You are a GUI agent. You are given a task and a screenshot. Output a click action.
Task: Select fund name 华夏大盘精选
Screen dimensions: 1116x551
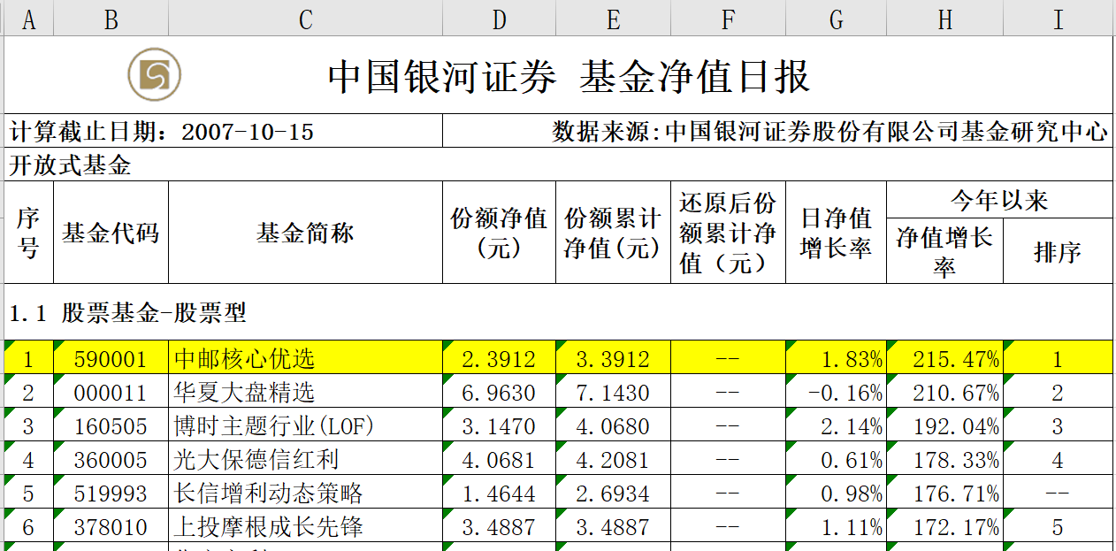tap(305, 392)
